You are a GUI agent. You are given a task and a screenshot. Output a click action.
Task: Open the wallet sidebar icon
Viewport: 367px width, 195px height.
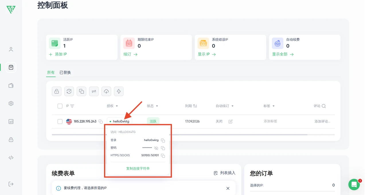tap(11, 85)
